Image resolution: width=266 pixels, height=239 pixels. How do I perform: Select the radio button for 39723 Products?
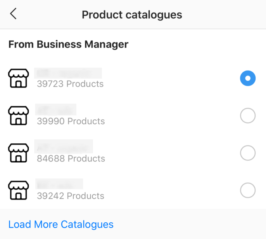pyautogui.click(x=248, y=78)
